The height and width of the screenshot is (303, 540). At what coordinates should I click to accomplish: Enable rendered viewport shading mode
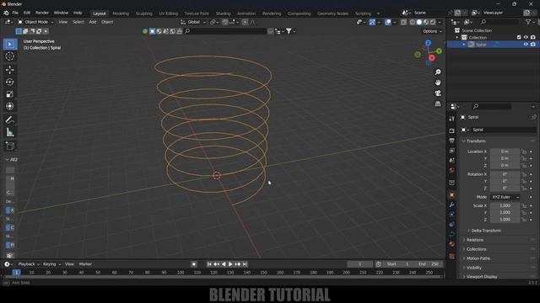pyautogui.click(x=433, y=22)
